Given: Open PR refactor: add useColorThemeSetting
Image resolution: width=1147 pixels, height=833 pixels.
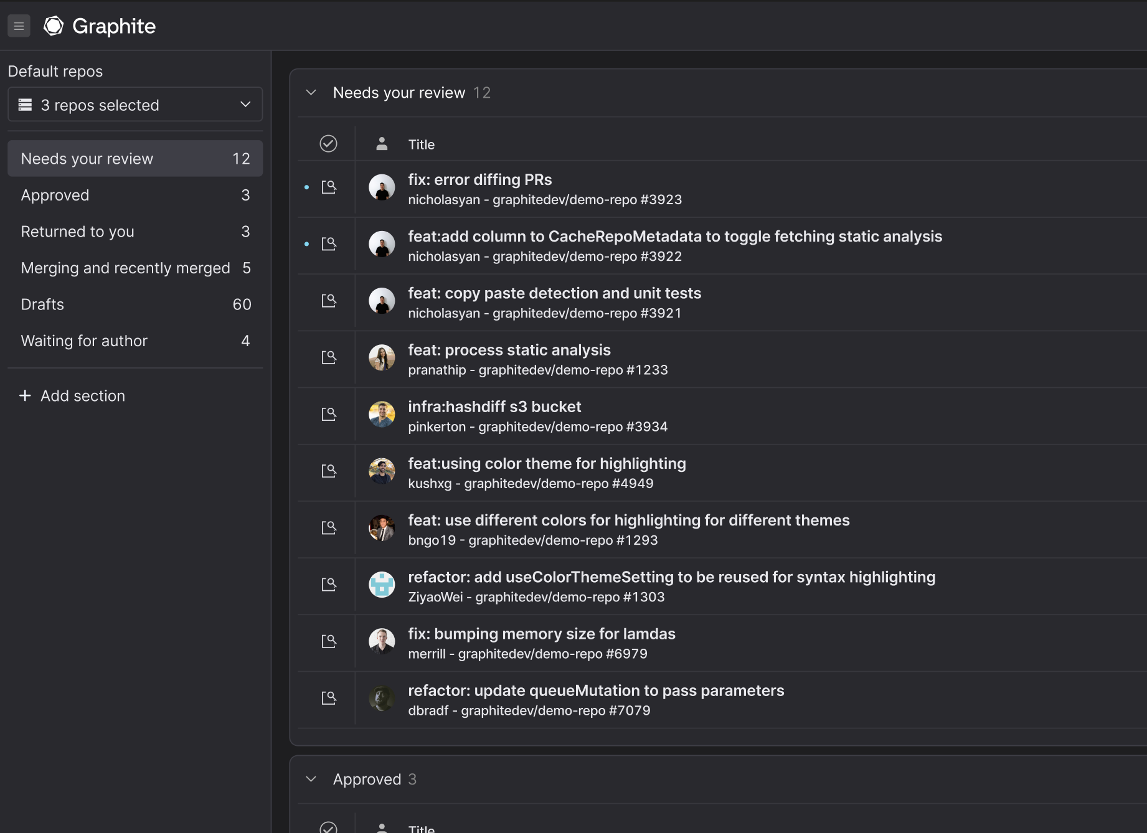Looking at the screenshot, I should pyautogui.click(x=672, y=577).
